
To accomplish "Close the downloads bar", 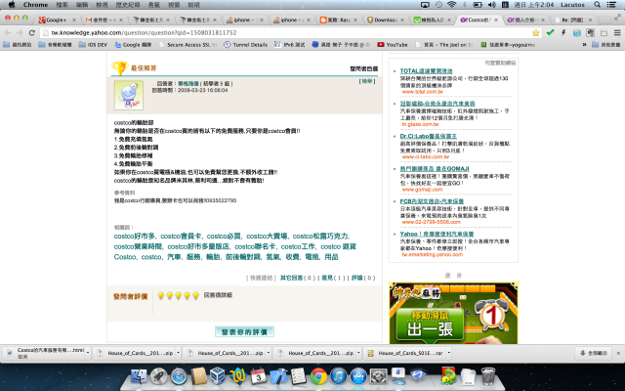I will coord(618,353).
